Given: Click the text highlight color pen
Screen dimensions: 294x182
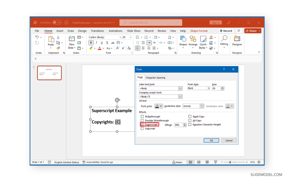Looking at the screenshot, I should tap(91, 48).
